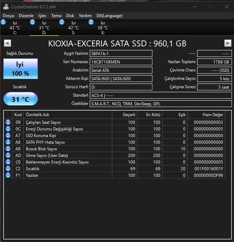Select the Enerji Durumu Değişikliği Sayısı row
The width and height of the screenshot is (234, 242).
point(114,129)
